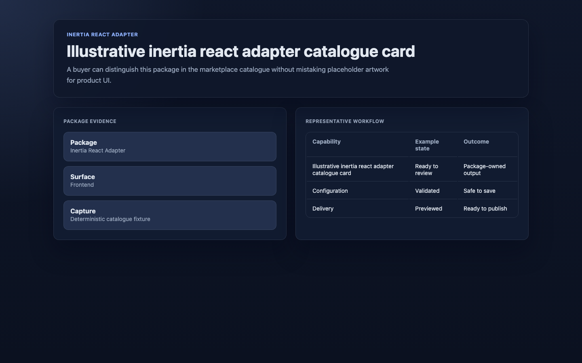Click the description paragraph about a buyer
Screen dimensions: 582x363
tap(228, 75)
